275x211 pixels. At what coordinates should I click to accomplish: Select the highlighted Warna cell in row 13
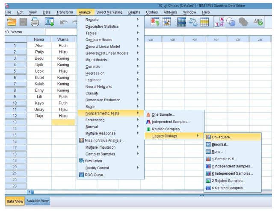(x=63, y=122)
